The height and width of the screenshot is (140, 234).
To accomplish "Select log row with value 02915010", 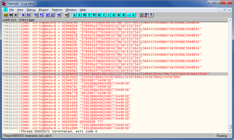I will point(115,77).
